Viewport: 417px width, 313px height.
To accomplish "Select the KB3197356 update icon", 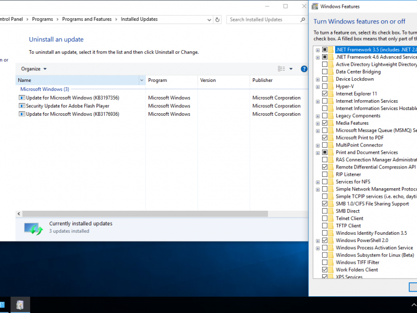I will [22, 98].
